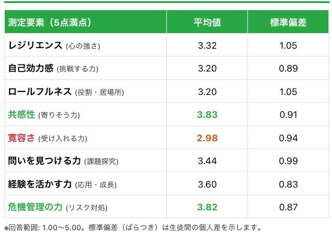Click the green 3.83 average value
This screenshot has height=238, width=332.
click(x=207, y=115)
